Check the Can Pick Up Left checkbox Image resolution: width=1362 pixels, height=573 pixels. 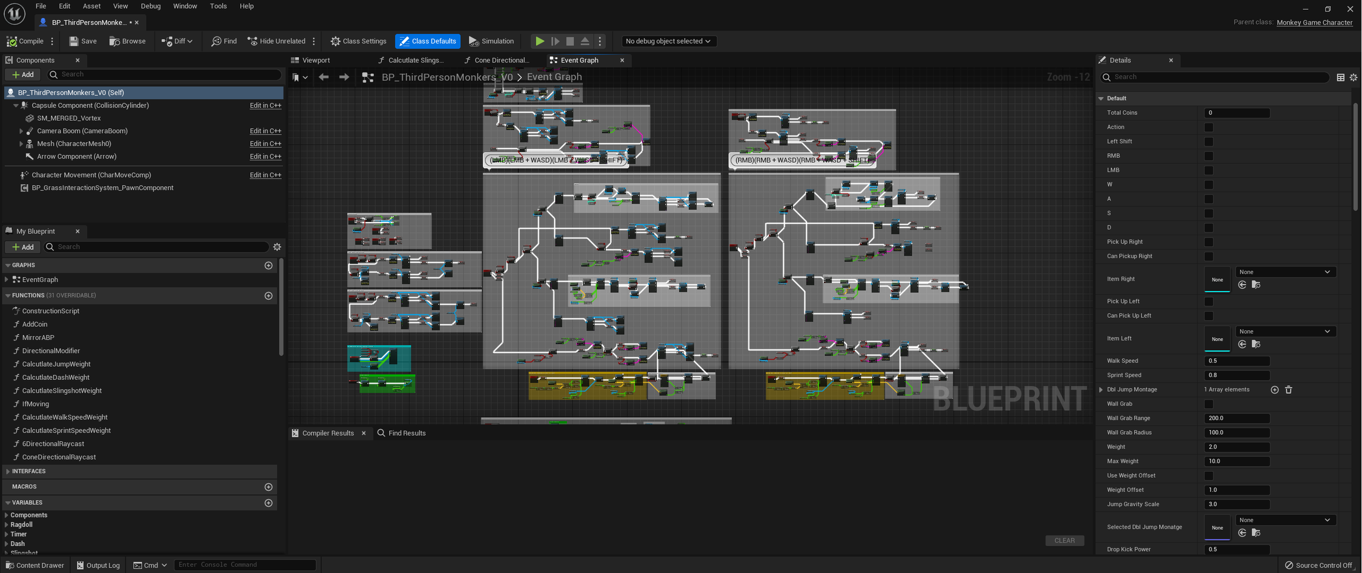(x=1209, y=316)
